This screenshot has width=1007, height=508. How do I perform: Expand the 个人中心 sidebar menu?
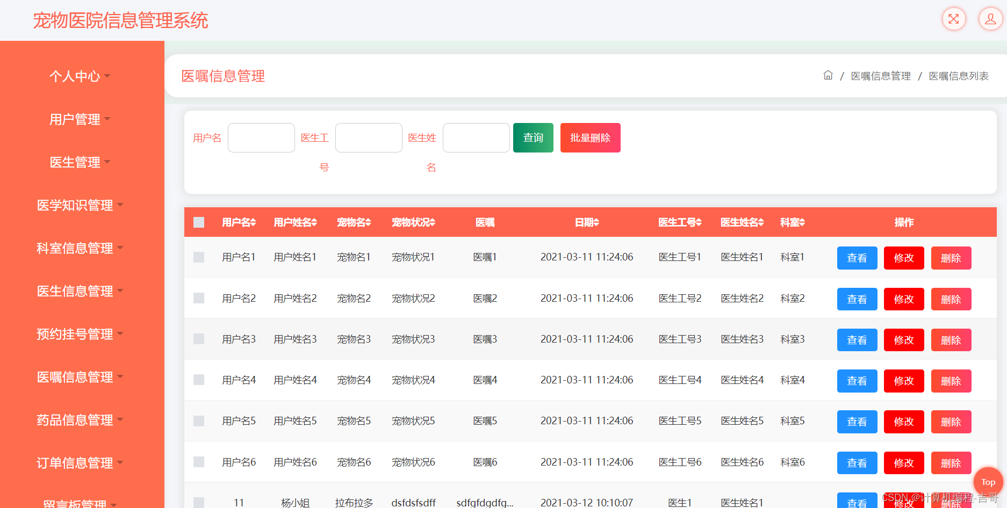point(80,76)
